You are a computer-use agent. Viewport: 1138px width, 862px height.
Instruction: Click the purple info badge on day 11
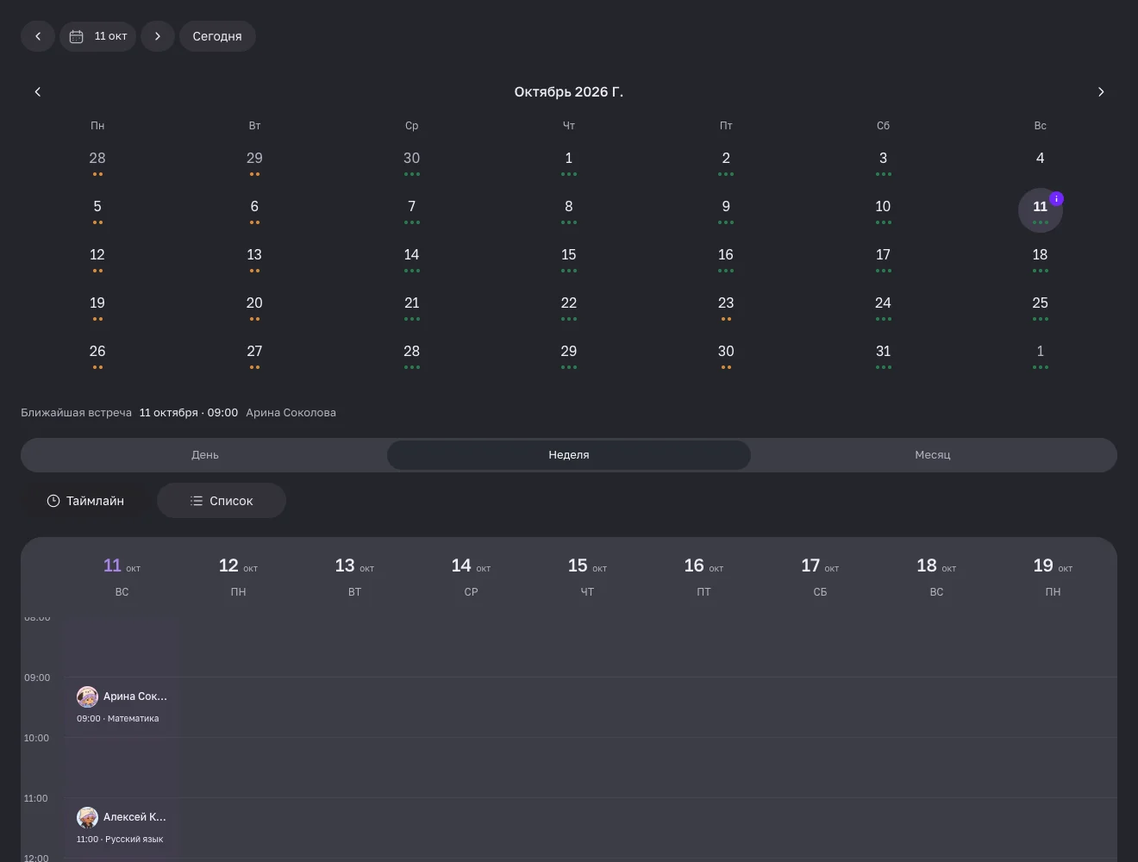(x=1056, y=198)
